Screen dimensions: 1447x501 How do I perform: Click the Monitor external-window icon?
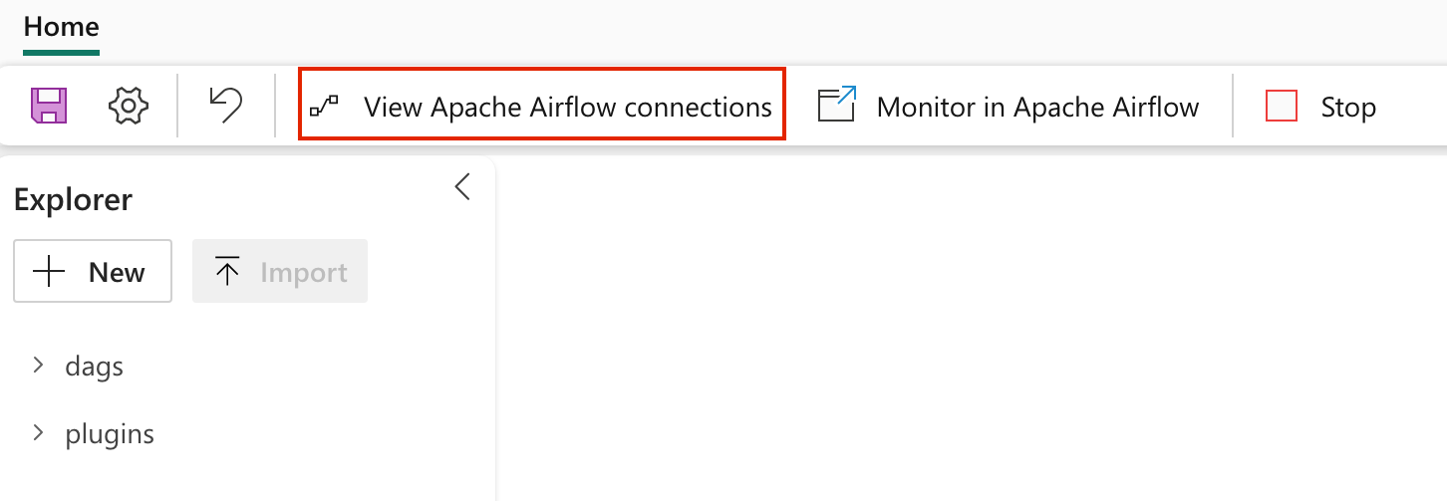coord(837,105)
